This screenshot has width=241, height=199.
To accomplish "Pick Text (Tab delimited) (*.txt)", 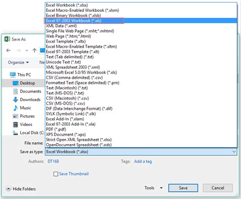I will point(141,57).
